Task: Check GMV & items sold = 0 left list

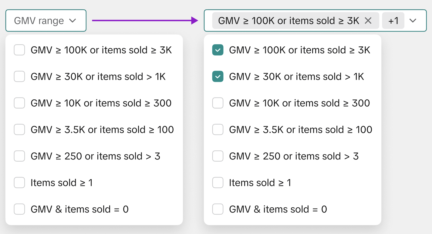Action: point(19,209)
